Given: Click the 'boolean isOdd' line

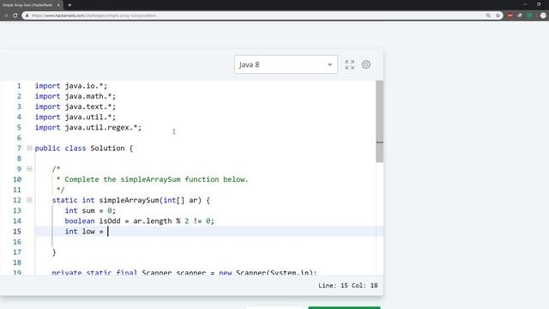Looking at the screenshot, I should click(139, 221).
